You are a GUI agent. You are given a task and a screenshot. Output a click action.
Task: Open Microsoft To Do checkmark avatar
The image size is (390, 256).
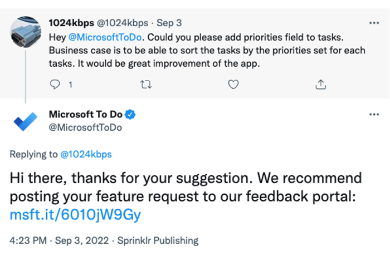coord(26,121)
